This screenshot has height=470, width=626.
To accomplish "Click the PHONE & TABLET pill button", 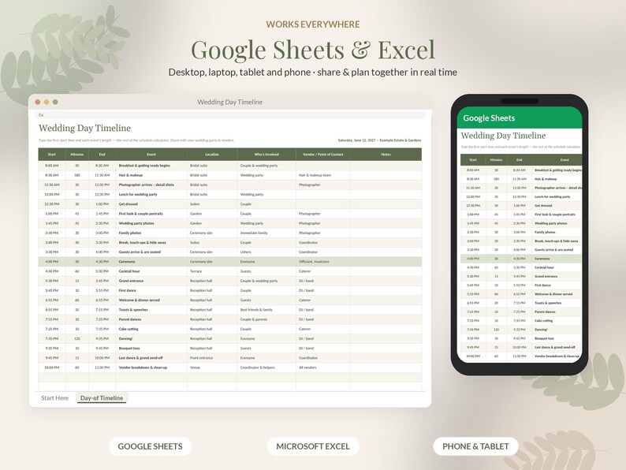I will click(x=475, y=446).
